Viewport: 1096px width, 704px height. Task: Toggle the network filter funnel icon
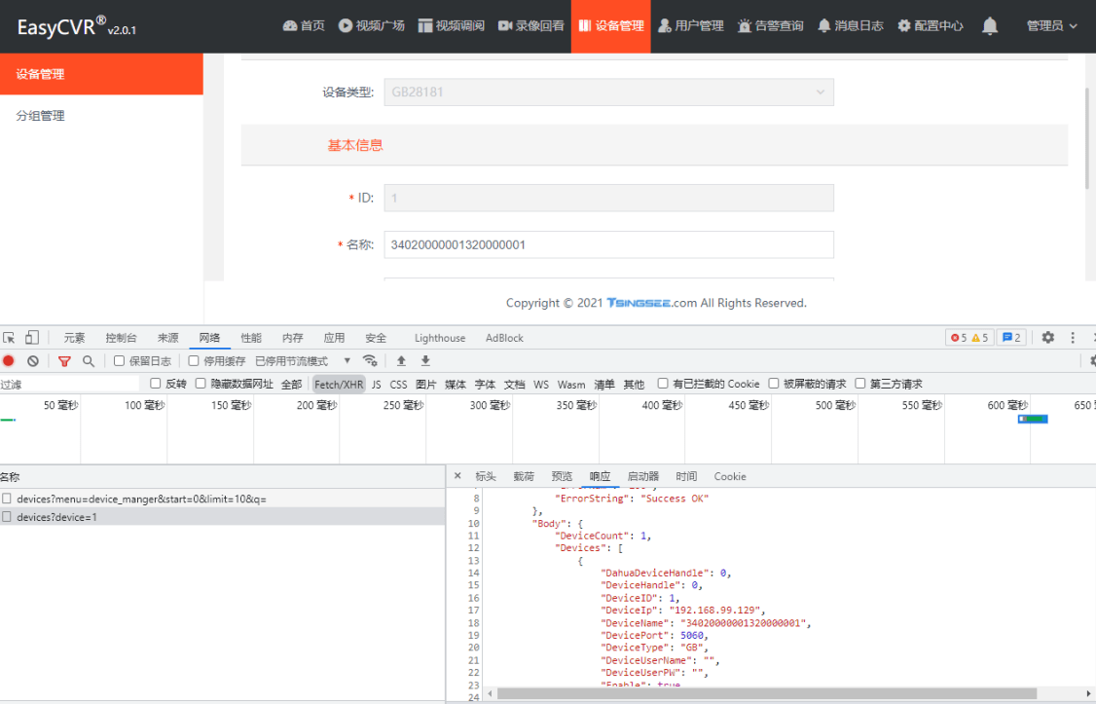click(64, 361)
